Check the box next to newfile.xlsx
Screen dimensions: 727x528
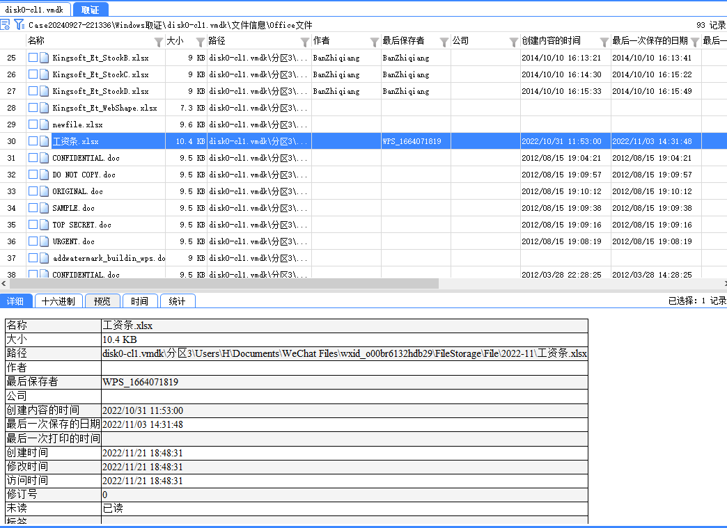(x=33, y=125)
